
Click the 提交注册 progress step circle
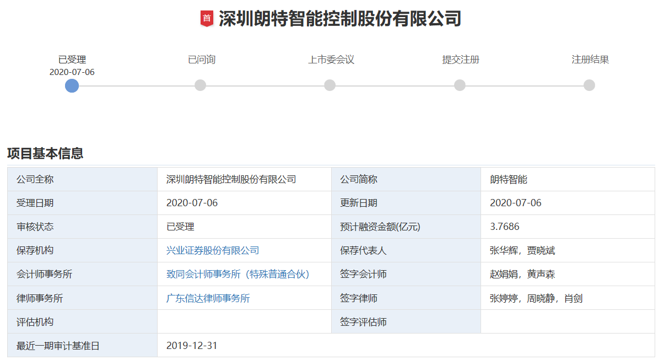[460, 85]
